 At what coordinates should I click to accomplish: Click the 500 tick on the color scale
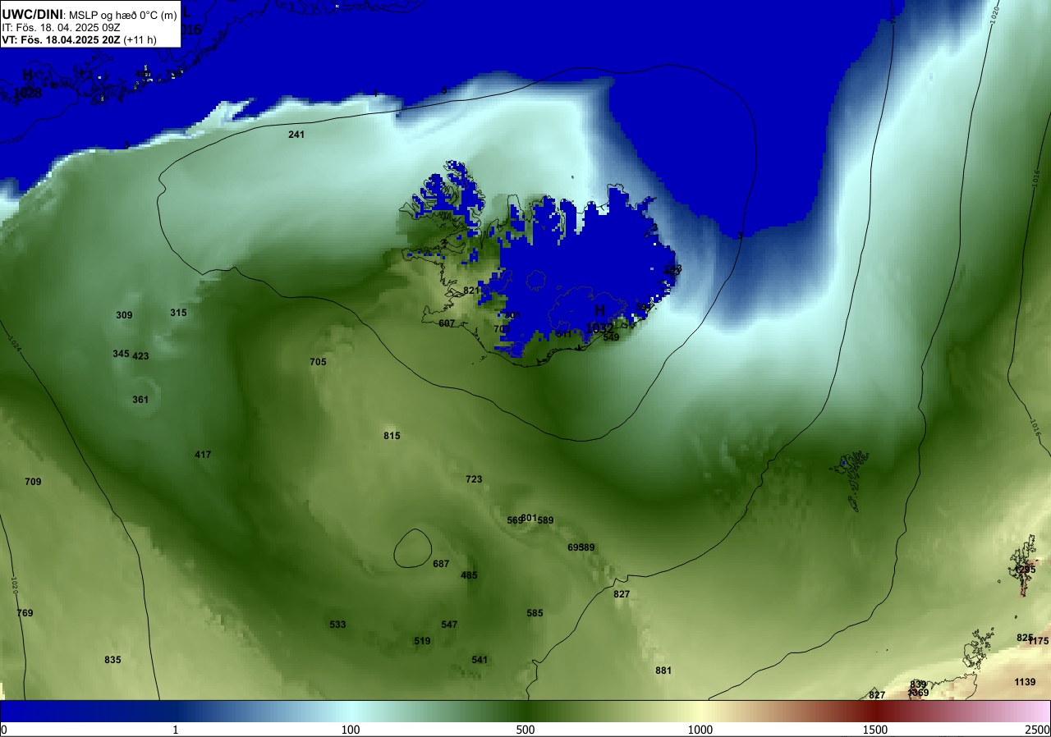click(525, 730)
